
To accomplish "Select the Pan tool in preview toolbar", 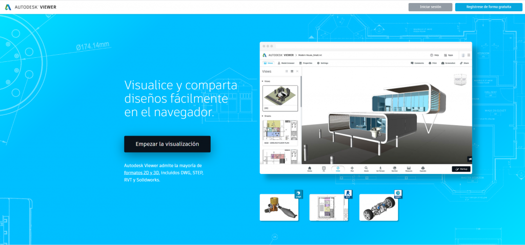I will click(x=352, y=169).
